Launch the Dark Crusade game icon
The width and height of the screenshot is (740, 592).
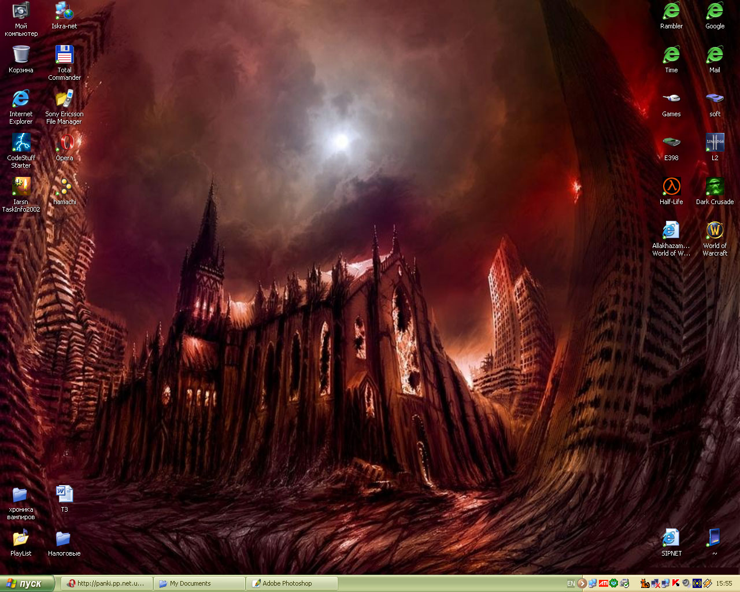715,192
